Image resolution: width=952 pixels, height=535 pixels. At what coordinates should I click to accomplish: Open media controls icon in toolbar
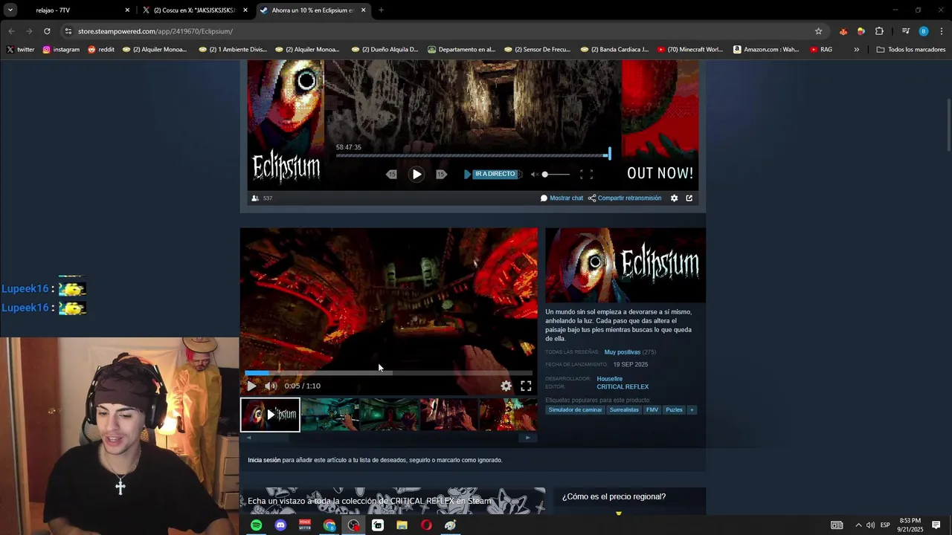coord(905,31)
